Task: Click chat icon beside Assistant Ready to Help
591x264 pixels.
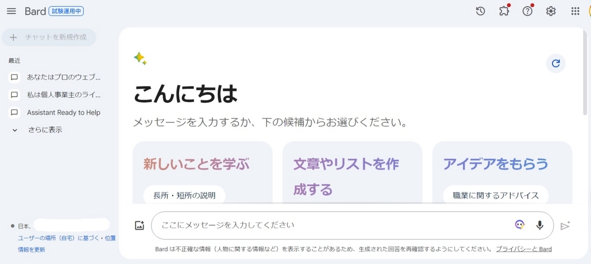Action: [x=14, y=113]
